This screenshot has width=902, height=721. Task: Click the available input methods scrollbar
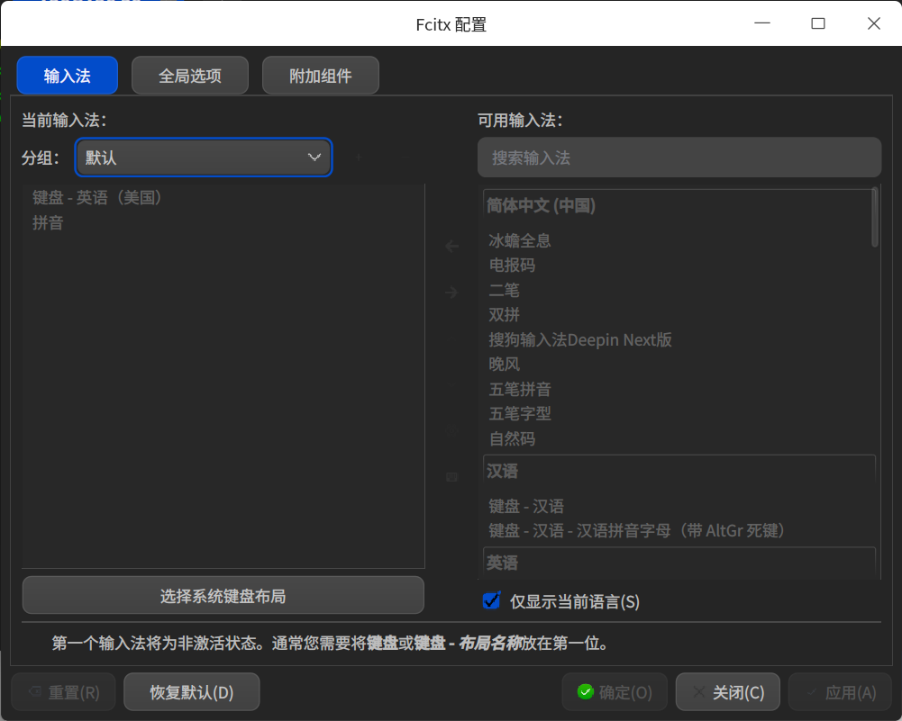875,218
